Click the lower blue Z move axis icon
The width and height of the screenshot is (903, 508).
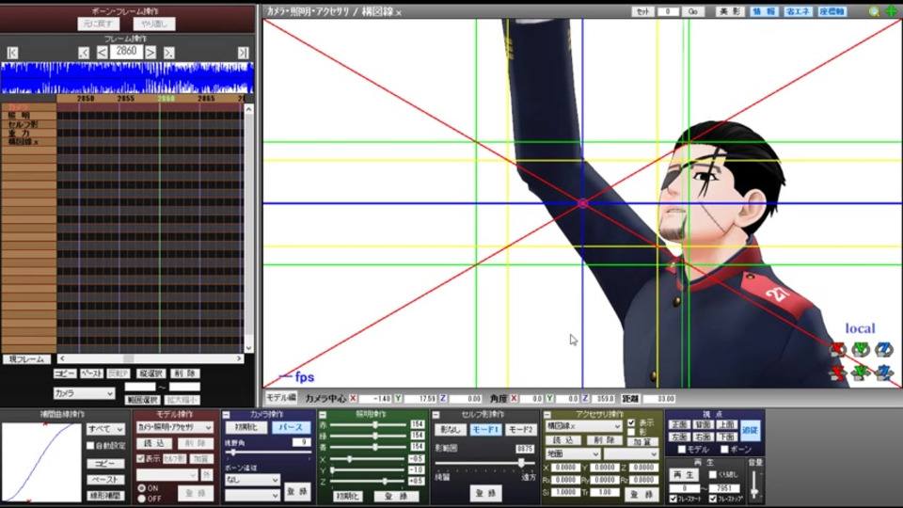[x=884, y=373]
